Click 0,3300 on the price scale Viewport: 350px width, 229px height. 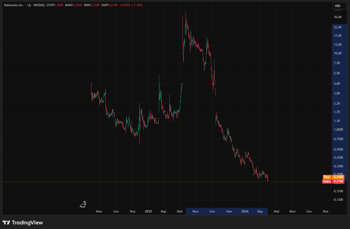pyautogui.click(x=338, y=166)
